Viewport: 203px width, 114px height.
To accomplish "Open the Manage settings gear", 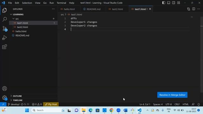I will pyautogui.click(x=4, y=98).
